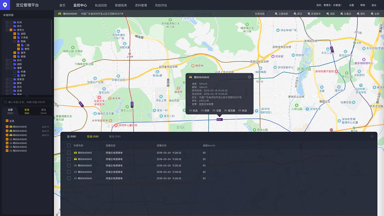384x216 pixels.
Task: Open 查流量 data usage in popup
Action: [229, 111]
